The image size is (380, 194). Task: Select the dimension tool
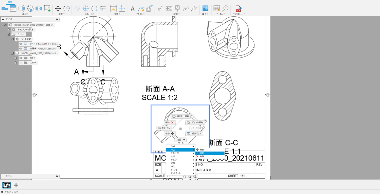point(114,8)
